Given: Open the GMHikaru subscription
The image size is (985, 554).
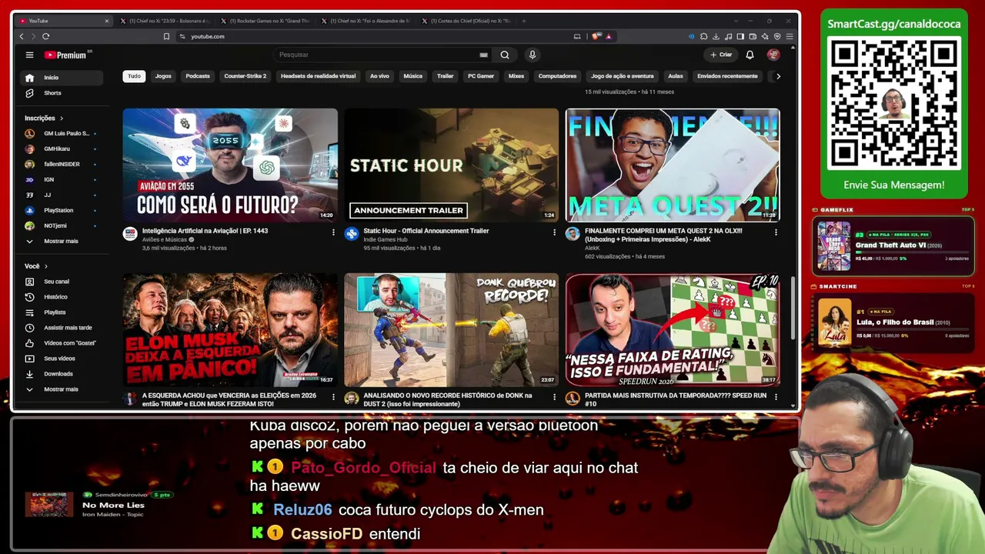Looking at the screenshot, I should click(62, 149).
